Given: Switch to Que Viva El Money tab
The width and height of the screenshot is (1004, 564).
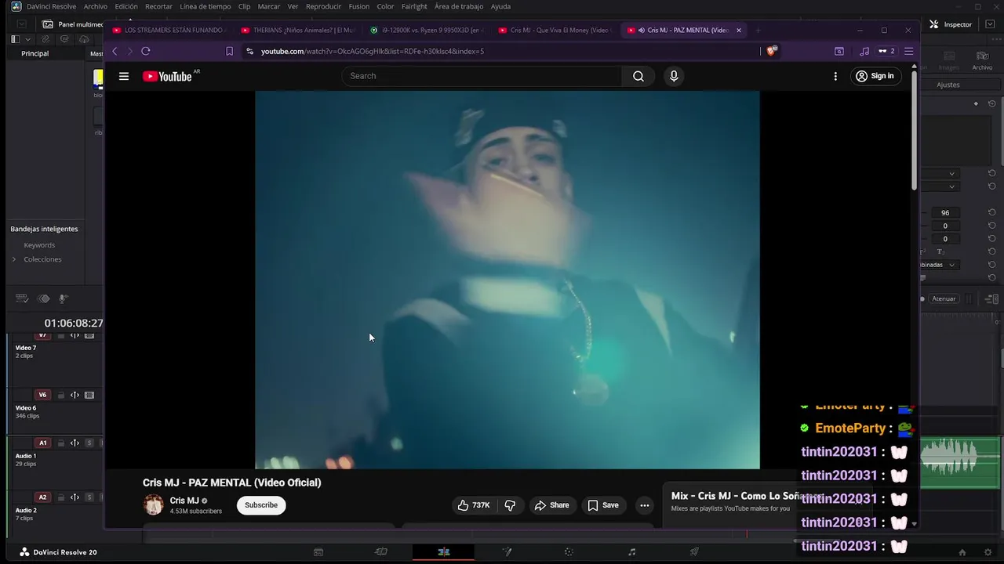Looking at the screenshot, I should [x=556, y=30].
